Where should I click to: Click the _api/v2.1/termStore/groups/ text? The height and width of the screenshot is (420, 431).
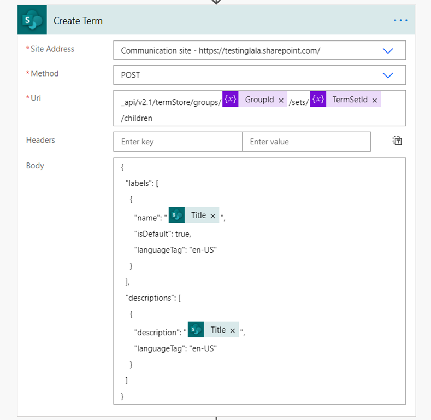coord(171,102)
